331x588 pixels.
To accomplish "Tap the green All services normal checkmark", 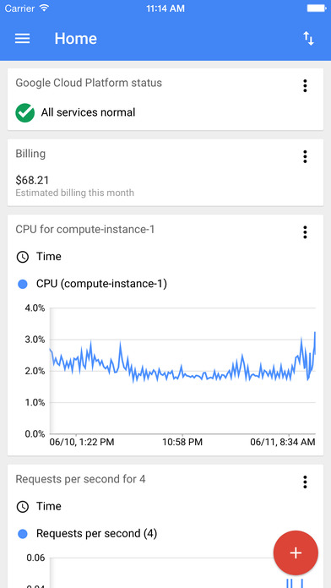I will pos(25,112).
